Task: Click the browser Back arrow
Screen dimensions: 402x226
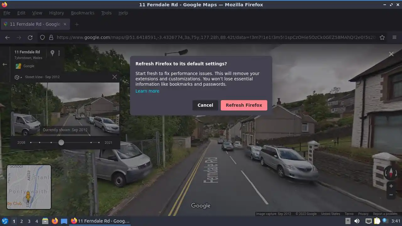Action: click(8, 37)
